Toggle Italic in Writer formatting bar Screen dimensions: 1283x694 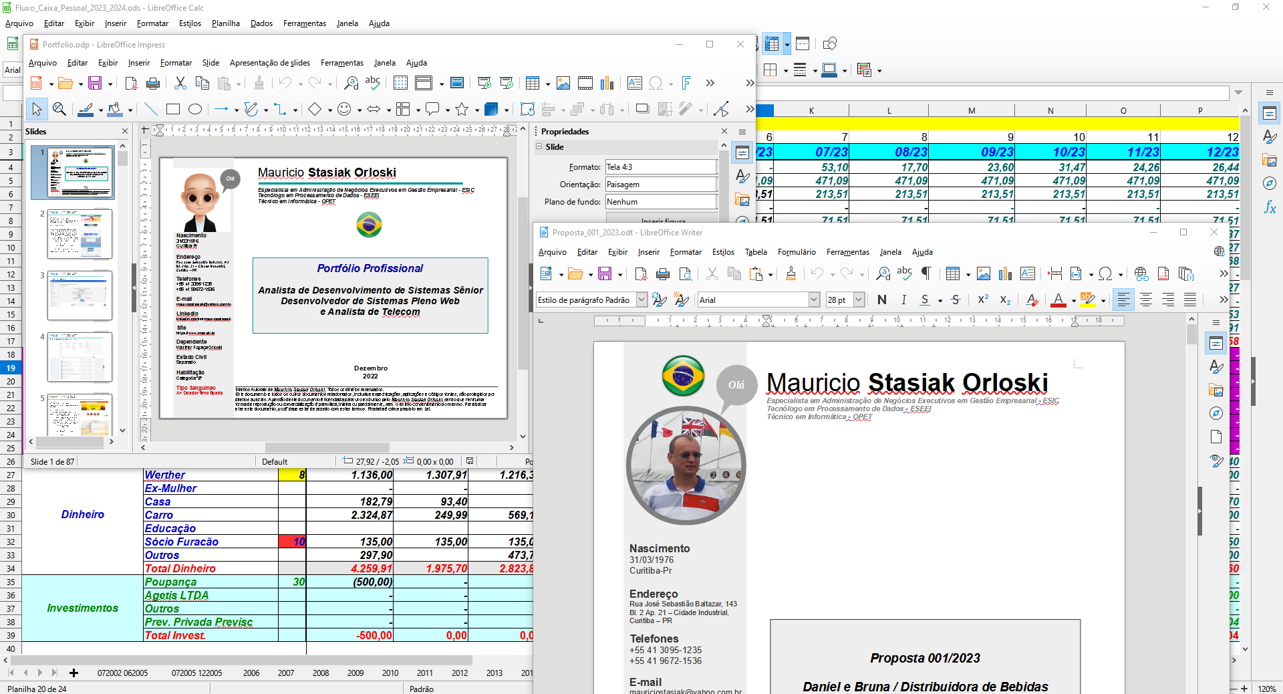[903, 300]
